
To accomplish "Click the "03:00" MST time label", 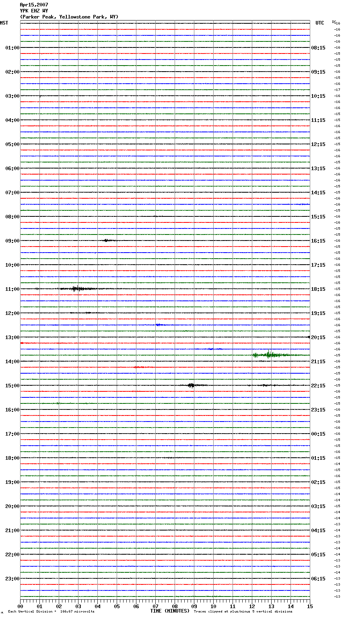I will pyautogui.click(x=12, y=96).
